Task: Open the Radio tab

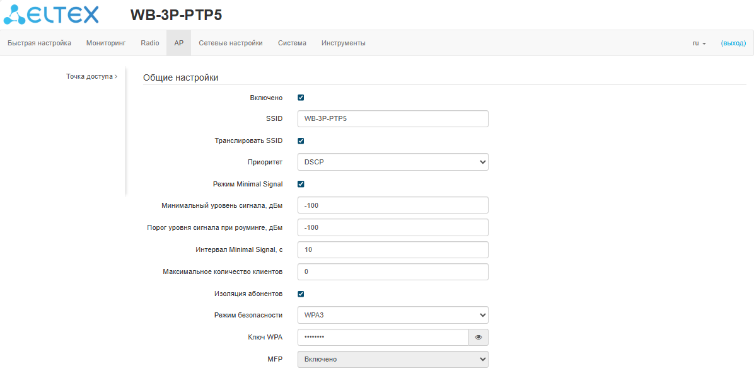Action: coord(150,43)
